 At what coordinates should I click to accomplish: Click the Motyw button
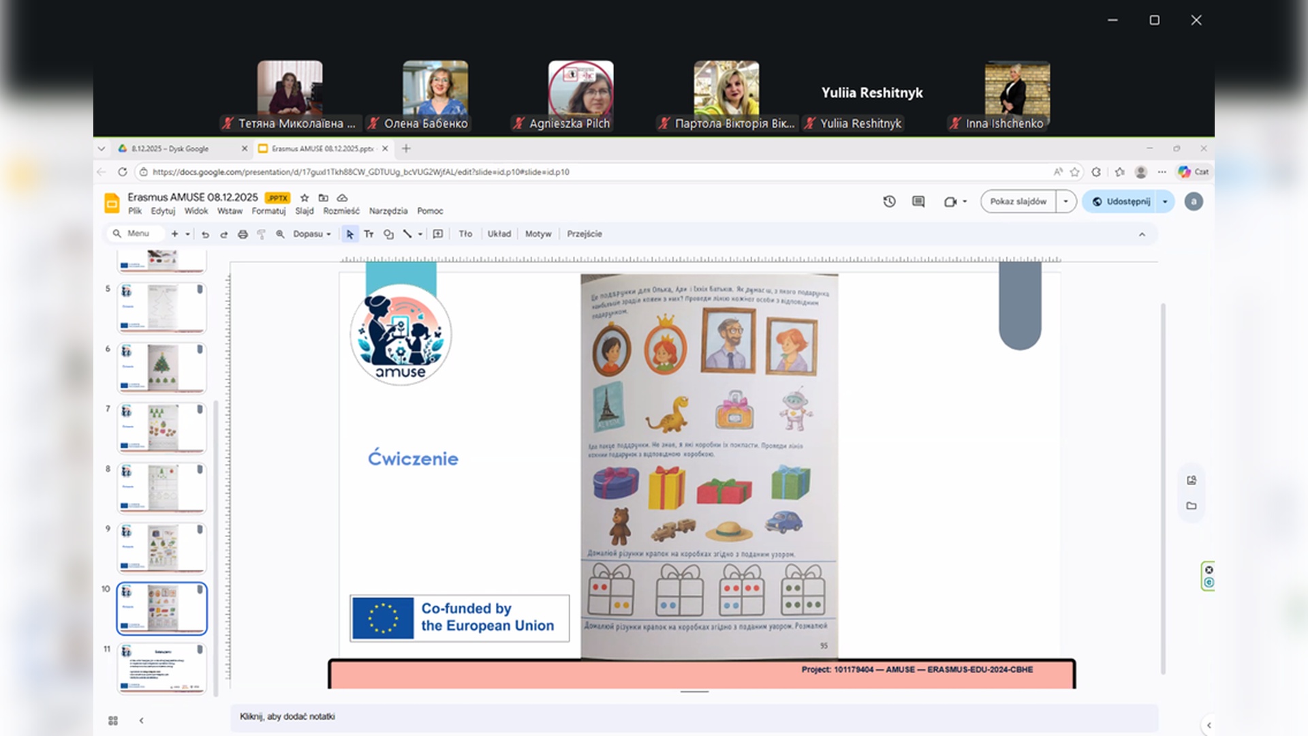coord(538,234)
